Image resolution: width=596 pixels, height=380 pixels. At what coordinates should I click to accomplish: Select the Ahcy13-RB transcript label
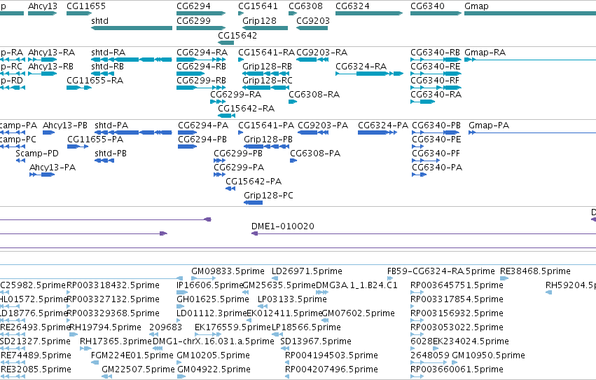pos(50,67)
